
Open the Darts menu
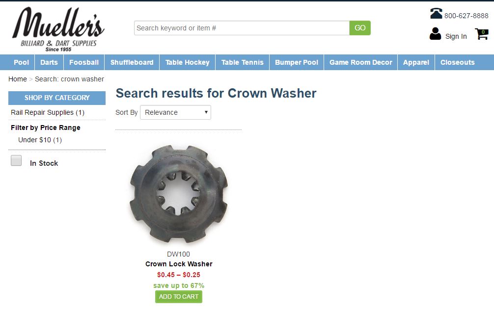click(49, 62)
